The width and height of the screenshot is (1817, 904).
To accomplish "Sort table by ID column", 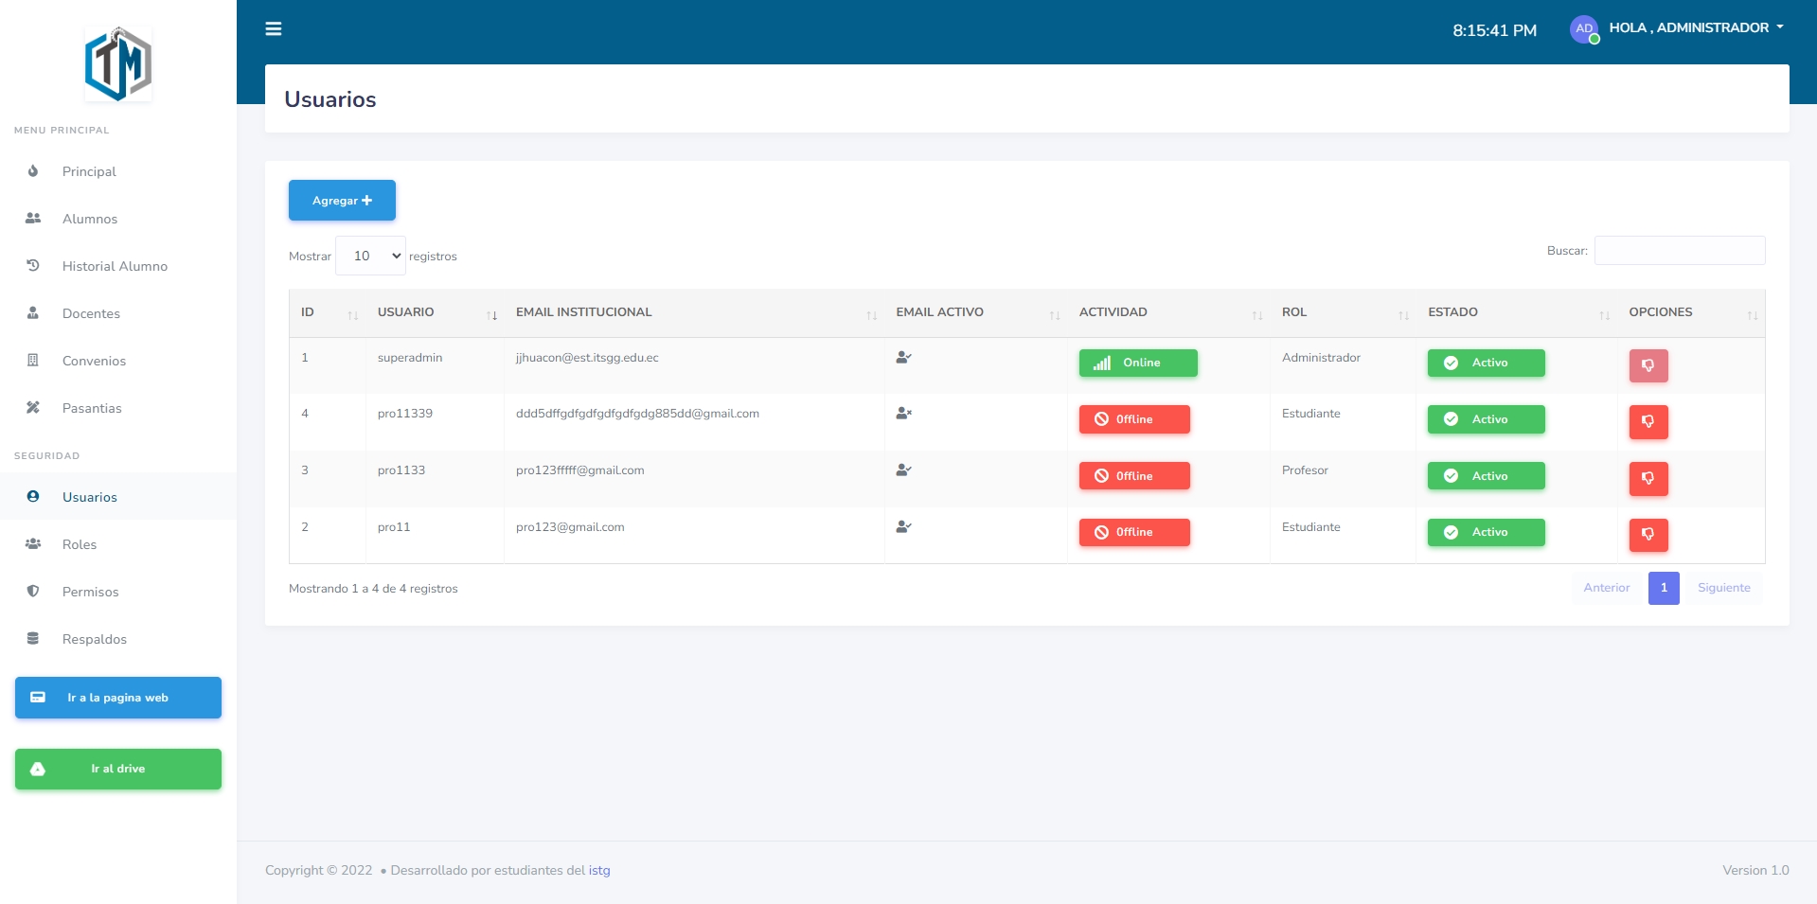I will pyautogui.click(x=328, y=312).
